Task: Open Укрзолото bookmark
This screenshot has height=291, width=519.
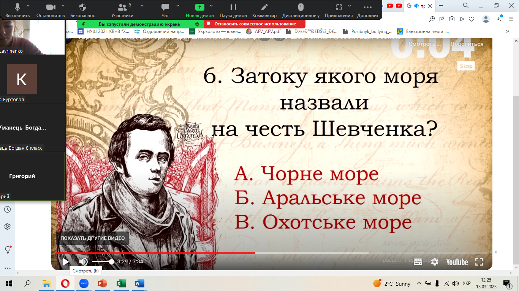Action: (x=215, y=32)
